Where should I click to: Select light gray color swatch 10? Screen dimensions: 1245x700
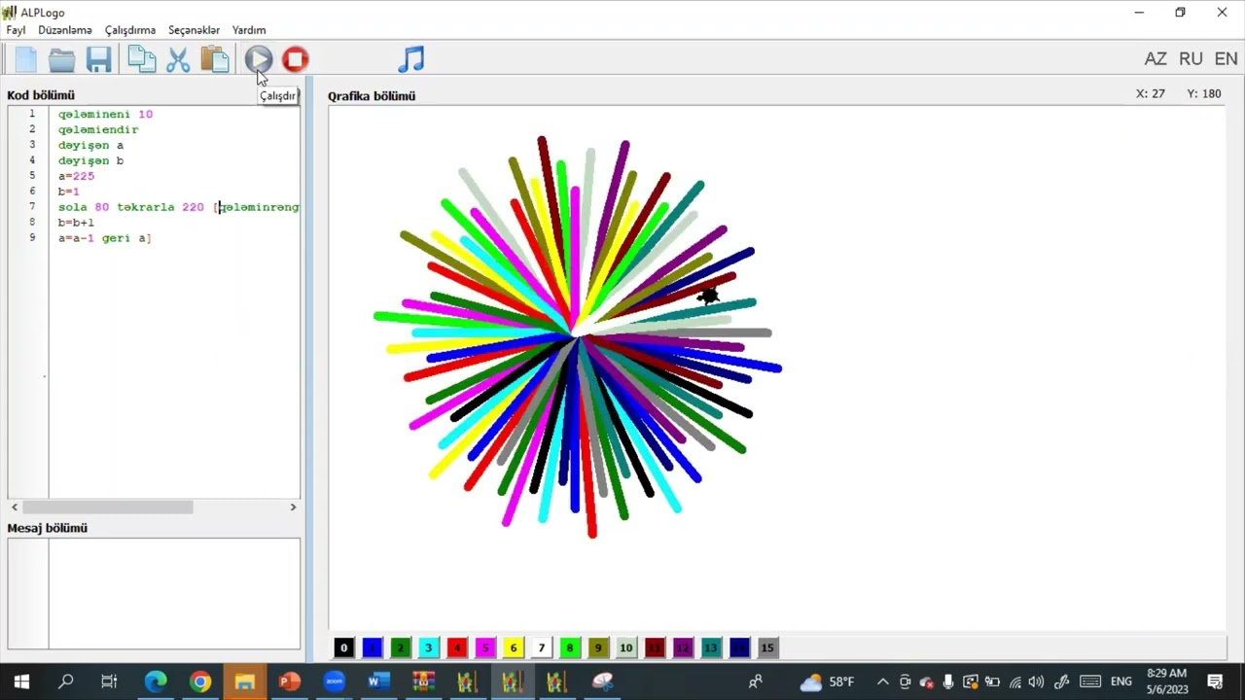(625, 647)
